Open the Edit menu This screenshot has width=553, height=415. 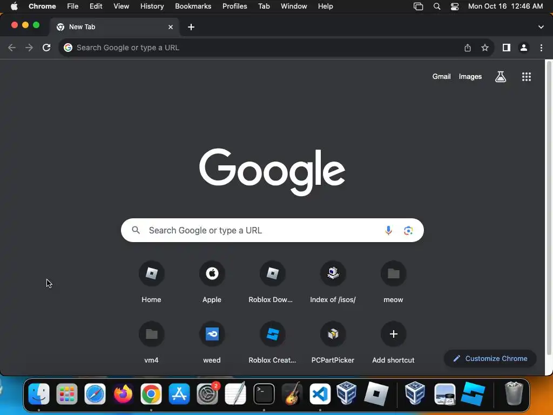point(96,6)
